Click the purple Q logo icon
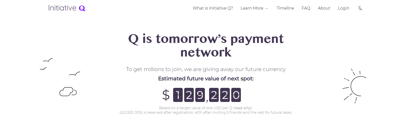 [82, 8]
